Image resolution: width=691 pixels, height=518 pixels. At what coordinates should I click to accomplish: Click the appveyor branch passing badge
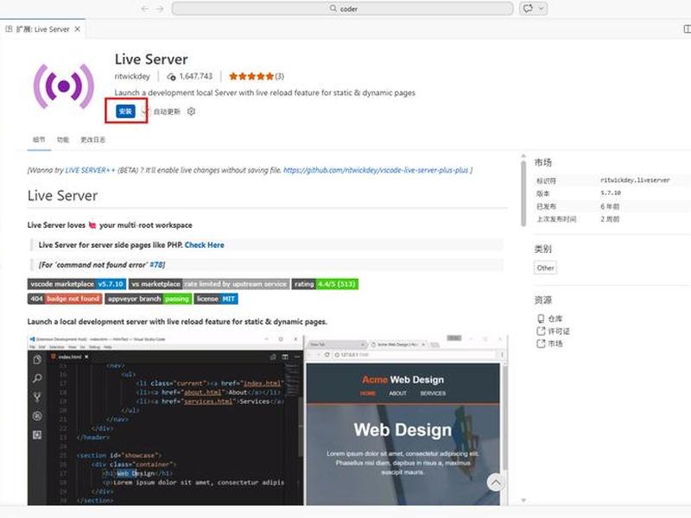(148, 299)
